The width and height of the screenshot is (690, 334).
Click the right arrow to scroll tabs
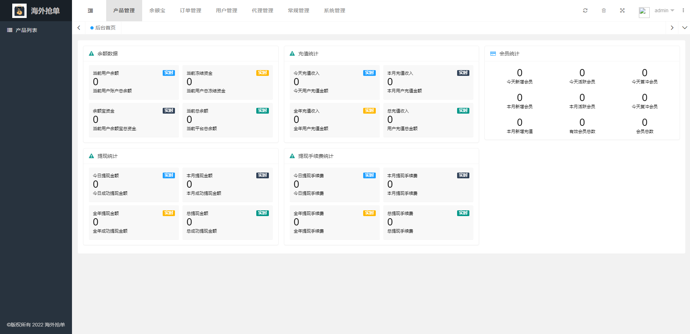tap(672, 28)
